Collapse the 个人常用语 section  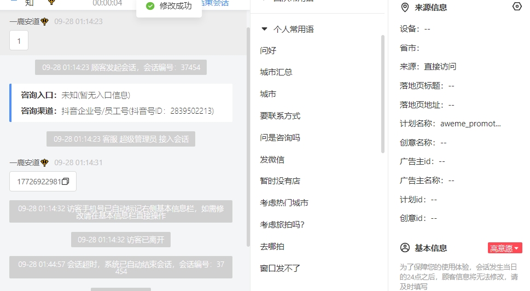pos(264,29)
